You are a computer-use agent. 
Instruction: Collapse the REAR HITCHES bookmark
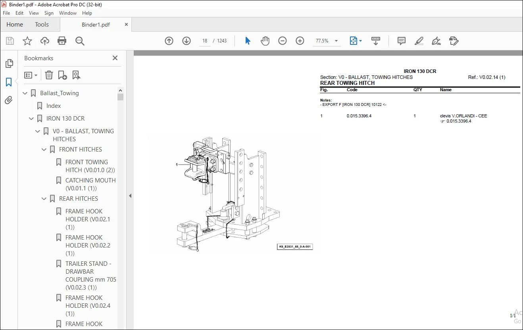(x=44, y=199)
